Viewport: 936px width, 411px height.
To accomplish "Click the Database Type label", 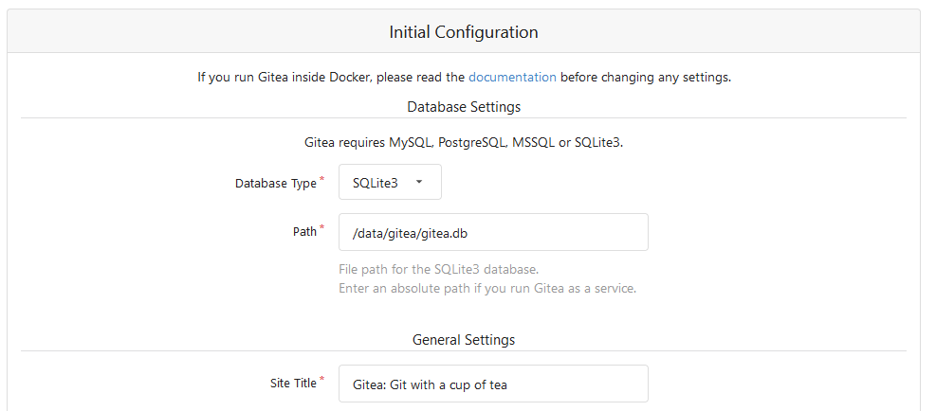I will click(x=275, y=184).
